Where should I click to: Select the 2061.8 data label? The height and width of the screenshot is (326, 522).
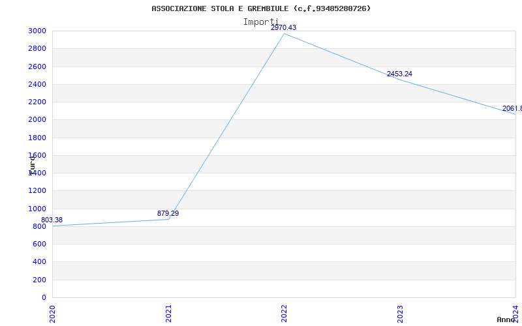pyautogui.click(x=512, y=109)
